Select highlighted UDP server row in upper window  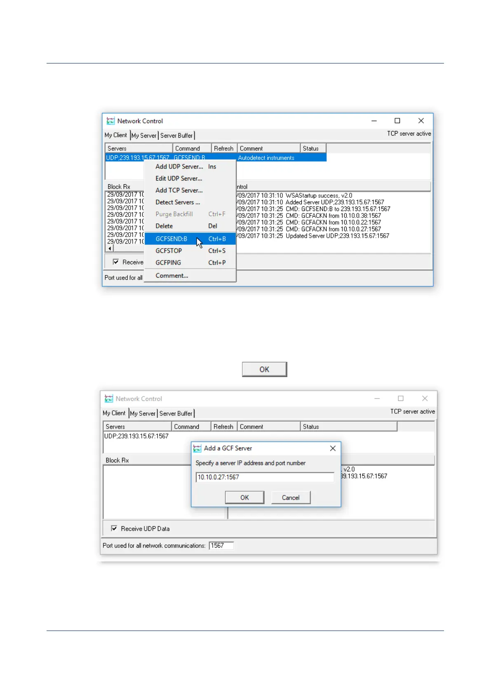pos(216,157)
